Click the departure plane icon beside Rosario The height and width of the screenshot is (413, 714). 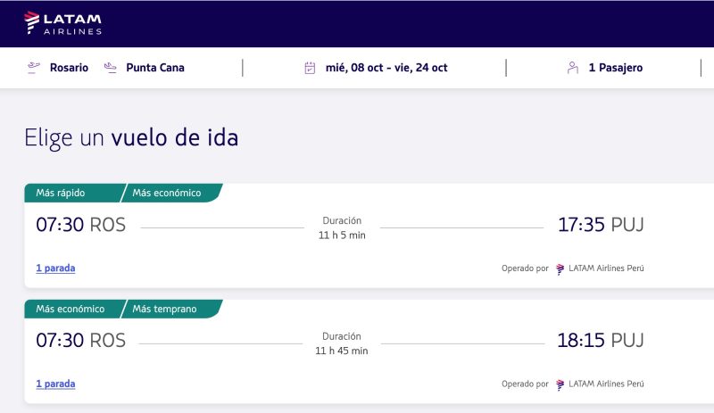click(x=35, y=67)
